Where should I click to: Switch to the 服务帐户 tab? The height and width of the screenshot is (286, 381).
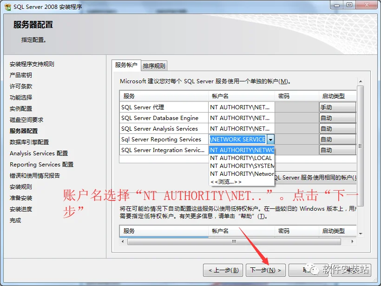(126, 65)
